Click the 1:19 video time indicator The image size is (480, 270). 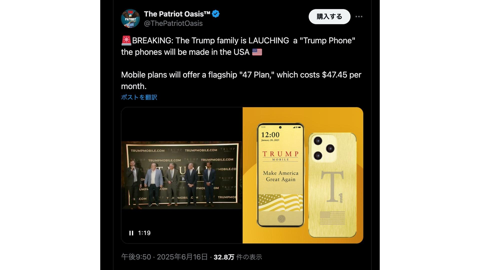(x=144, y=233)
